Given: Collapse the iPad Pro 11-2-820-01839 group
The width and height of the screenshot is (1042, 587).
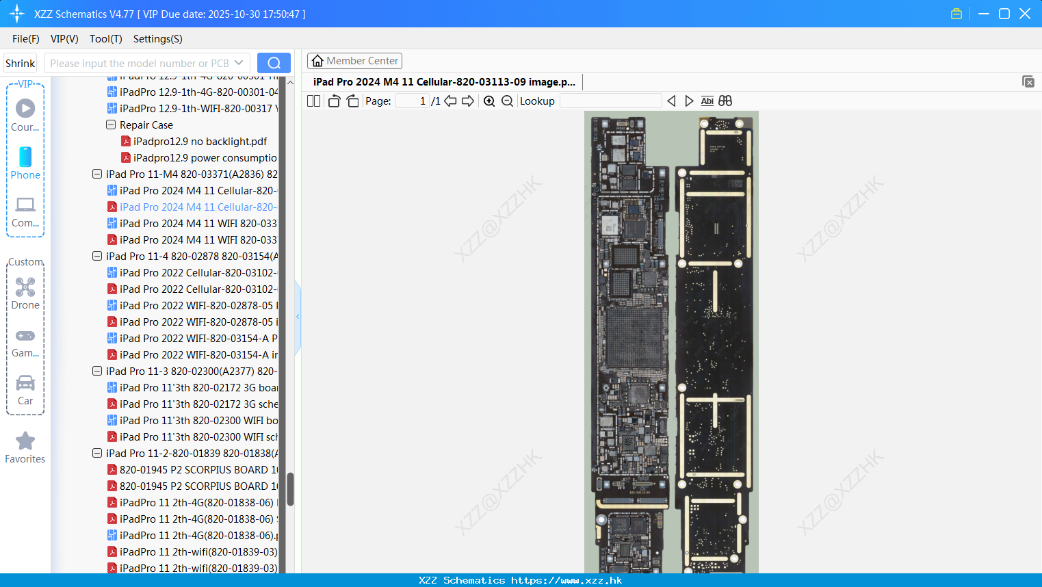Looking at the screenshot, I should 97,453.
